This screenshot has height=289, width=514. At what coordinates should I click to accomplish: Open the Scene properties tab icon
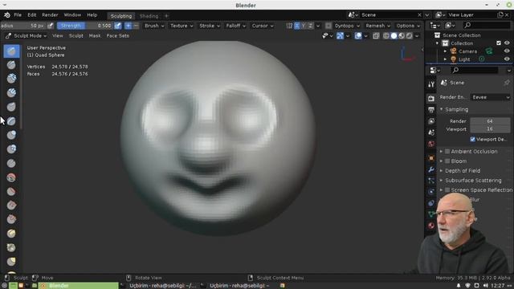(431, 132)
